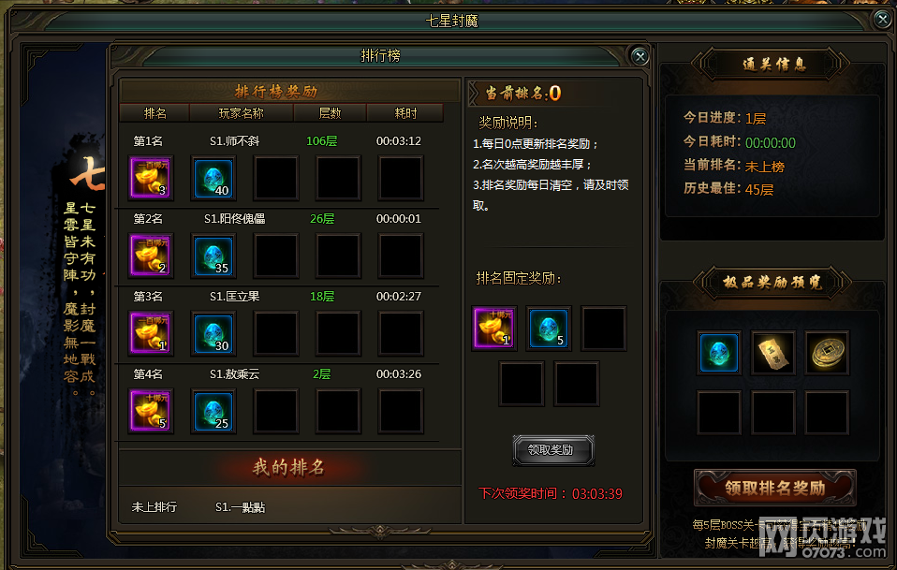Click golden scroll in 极品奖励预览 panel
Viewport: 897px width, 570px height.
click(x=772, y=353)
